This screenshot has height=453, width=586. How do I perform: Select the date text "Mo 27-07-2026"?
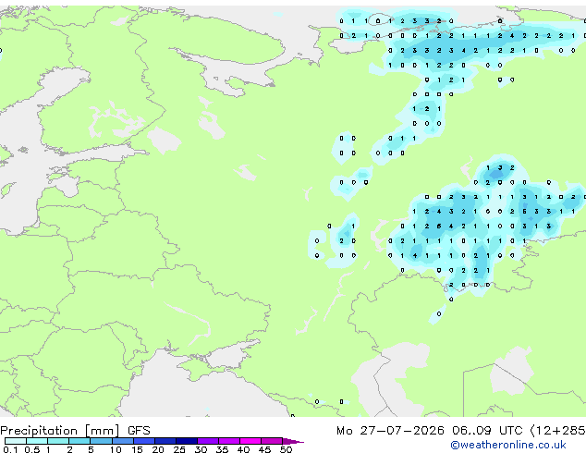390,431
